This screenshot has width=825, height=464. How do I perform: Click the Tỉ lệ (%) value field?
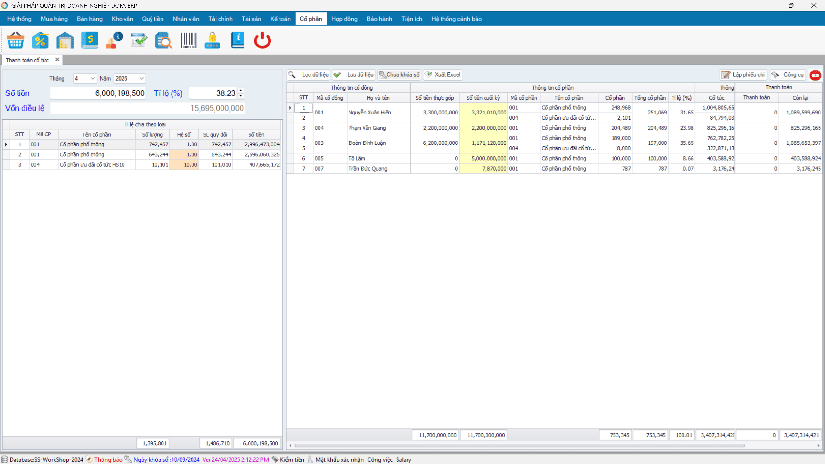click(x=213, y=93)
